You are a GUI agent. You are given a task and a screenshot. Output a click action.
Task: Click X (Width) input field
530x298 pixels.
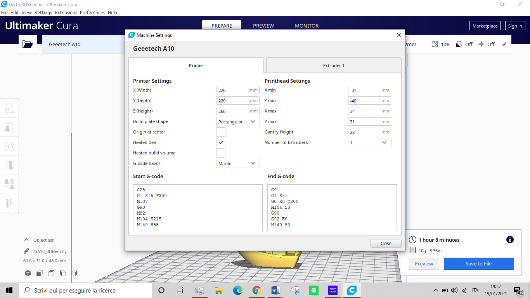pyautogui.click(x=238, y=90)
